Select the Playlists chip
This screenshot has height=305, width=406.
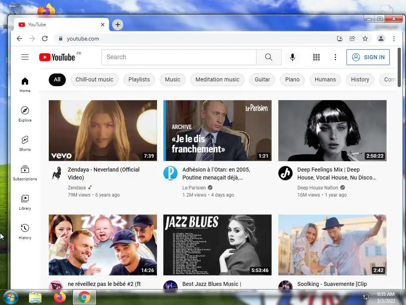tap(139, 79)
